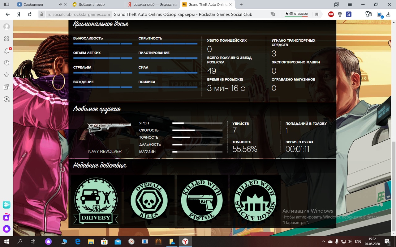Switch to the сошиал клаб Яндекс tab
396x247 pixels.
[x=152, y=5]
